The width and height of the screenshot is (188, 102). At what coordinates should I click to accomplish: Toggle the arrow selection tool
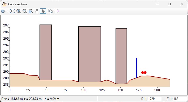(x=43, y=11)
